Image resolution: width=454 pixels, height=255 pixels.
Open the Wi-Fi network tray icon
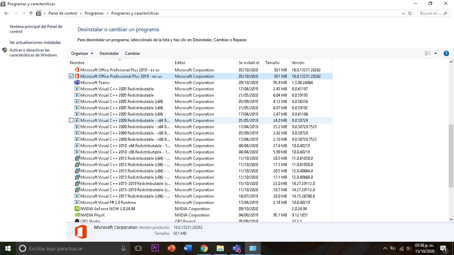[401, 248]
